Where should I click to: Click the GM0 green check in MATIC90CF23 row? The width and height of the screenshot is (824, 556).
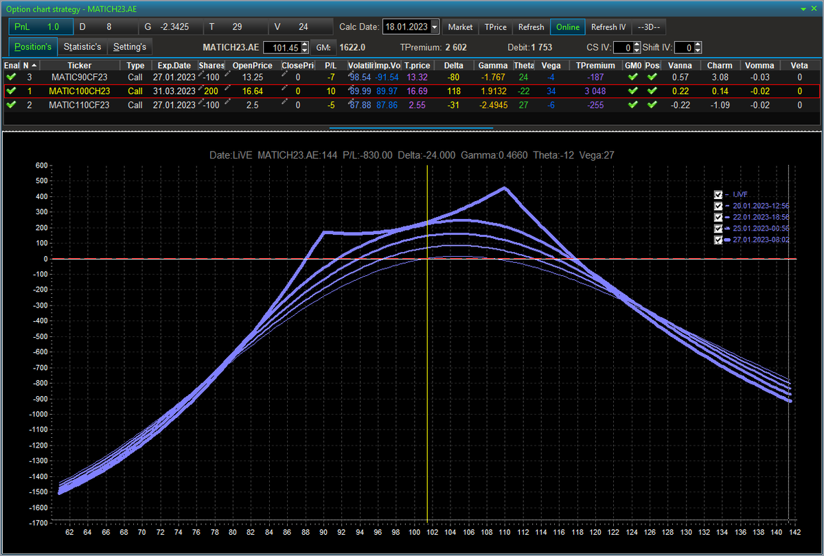coord(632,77)
